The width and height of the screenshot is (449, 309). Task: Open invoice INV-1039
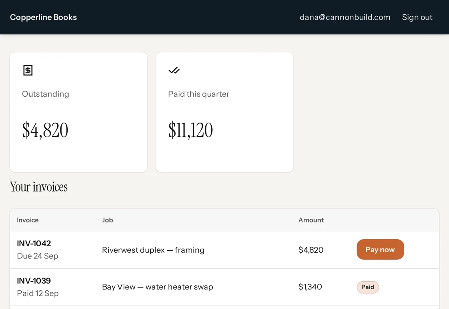(34, 281)
